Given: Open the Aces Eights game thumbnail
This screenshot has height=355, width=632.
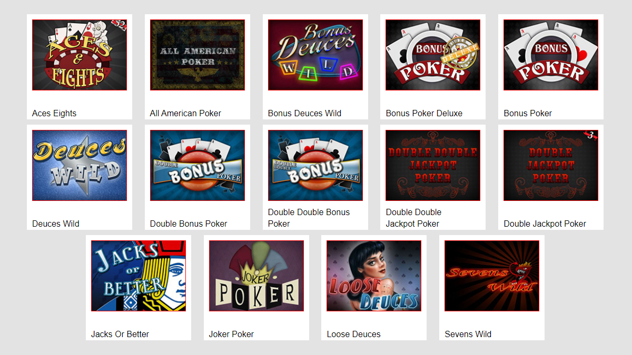Looking at the screenshot, I should click(80, 55).
